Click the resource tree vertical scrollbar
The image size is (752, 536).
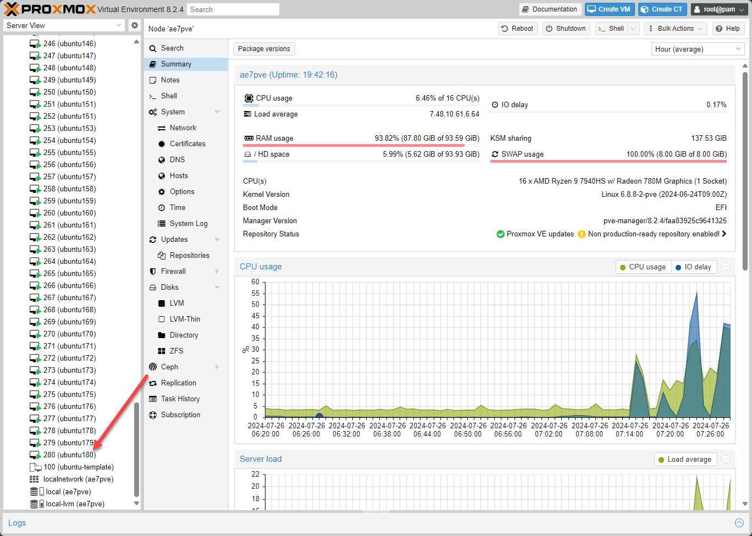pos(137,448)
